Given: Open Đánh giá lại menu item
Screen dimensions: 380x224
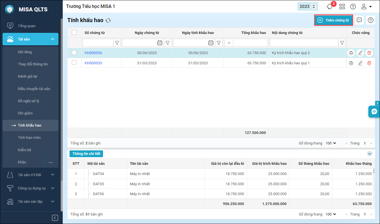Looking at the screenshot, I should (x=28, y=76).
